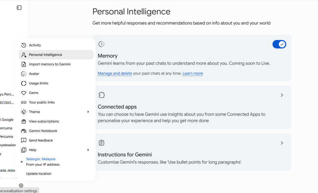Open the chat ending in 'ada Jelas'
The height and width of the screenshot is (193, 318).
point(7,170)
